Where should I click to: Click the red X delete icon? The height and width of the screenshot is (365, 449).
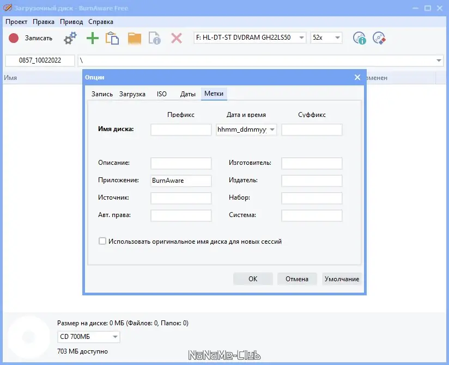[x=177, y=38]
